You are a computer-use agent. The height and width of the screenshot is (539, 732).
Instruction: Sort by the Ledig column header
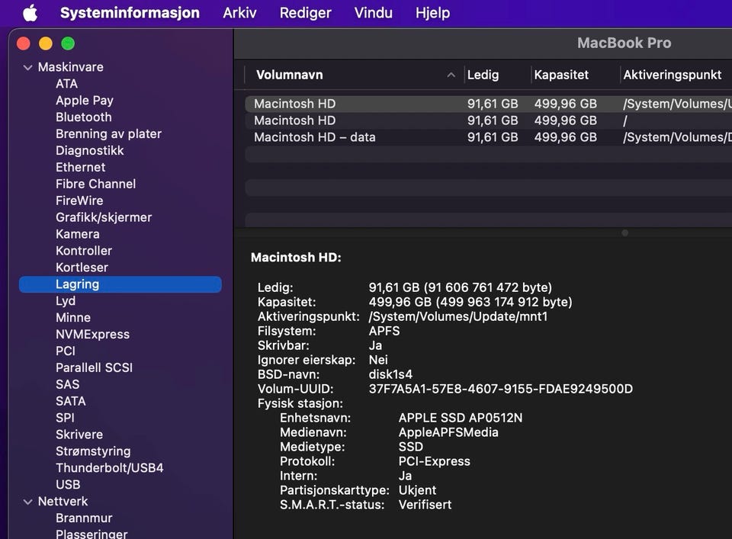(483, 75)
